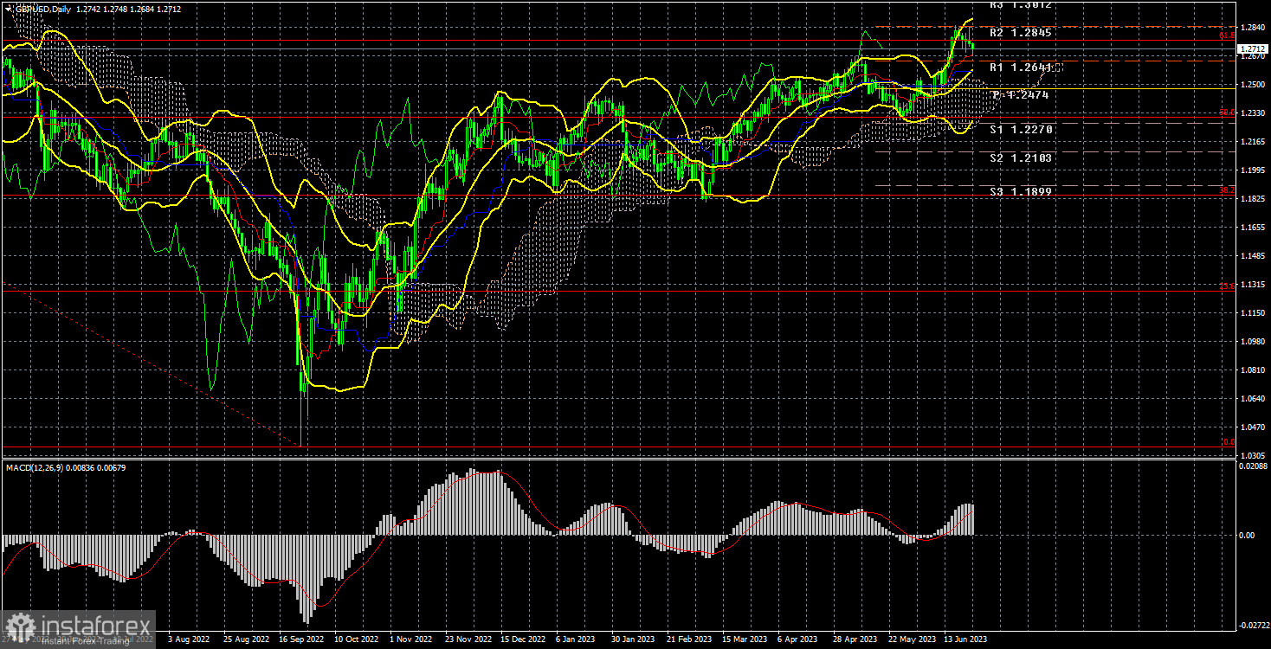Click the 61.8 Fibonacci level label

[x=1227, y=36]
